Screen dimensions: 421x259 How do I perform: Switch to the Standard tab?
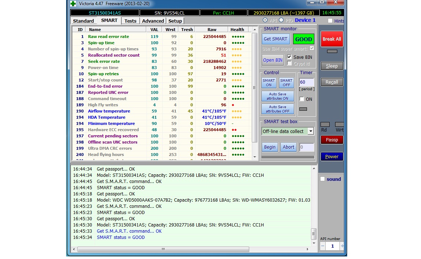click(83, 21)
